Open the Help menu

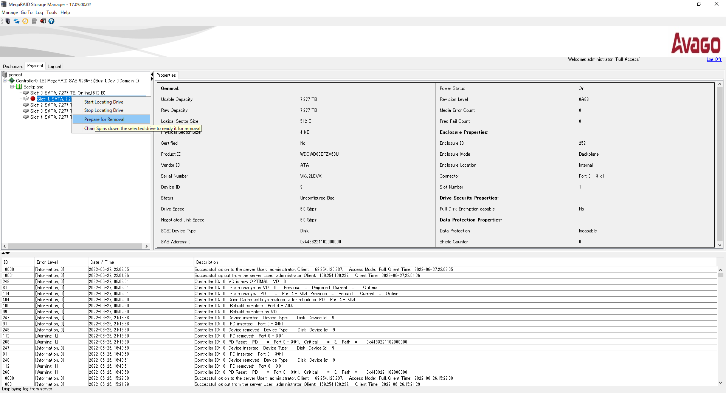tap(65, 12)
